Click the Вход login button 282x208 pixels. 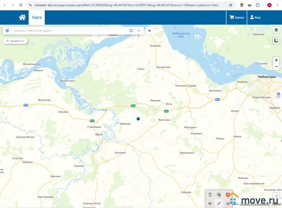click(x=255, y=17)
